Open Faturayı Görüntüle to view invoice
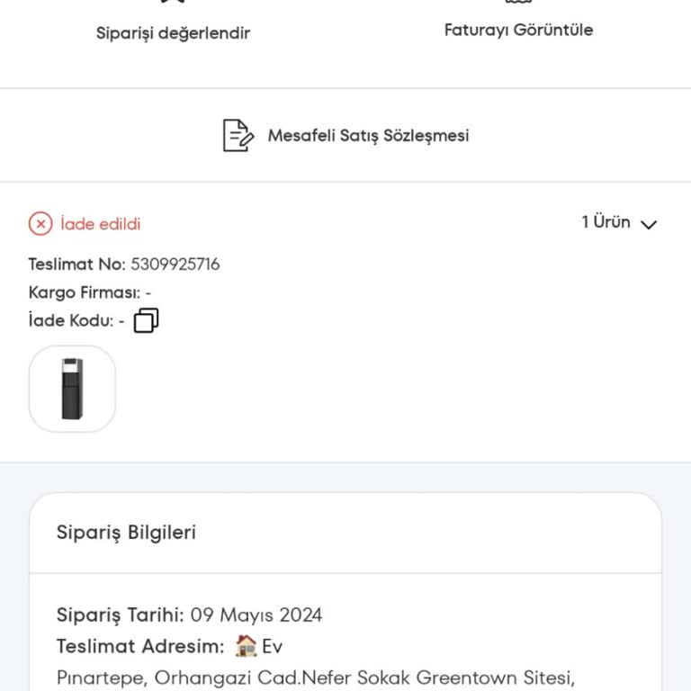The image size is (691, 691). coord(518,30)
